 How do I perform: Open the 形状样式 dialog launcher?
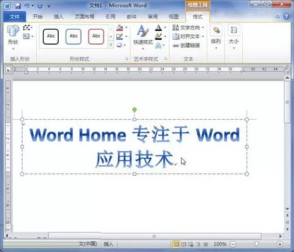(x=126, y=59)
